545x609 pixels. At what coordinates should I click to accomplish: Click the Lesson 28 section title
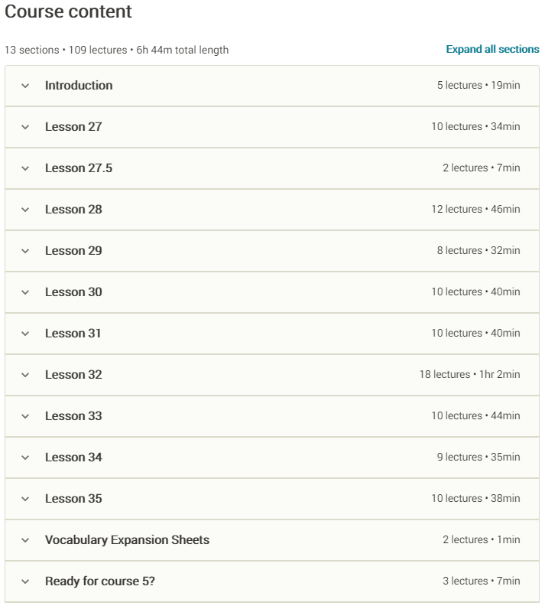[x=73, y=210]
